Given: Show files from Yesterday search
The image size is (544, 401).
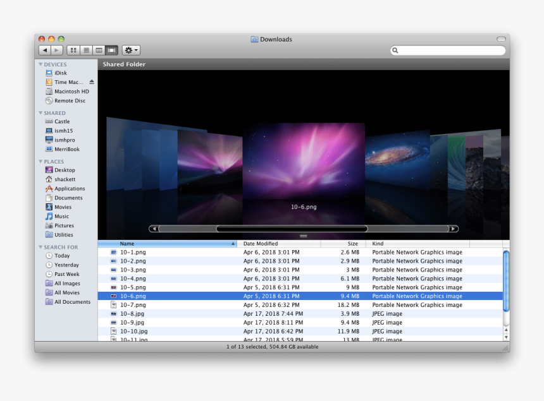Looking at the screenshot, I should click(62, 265).
